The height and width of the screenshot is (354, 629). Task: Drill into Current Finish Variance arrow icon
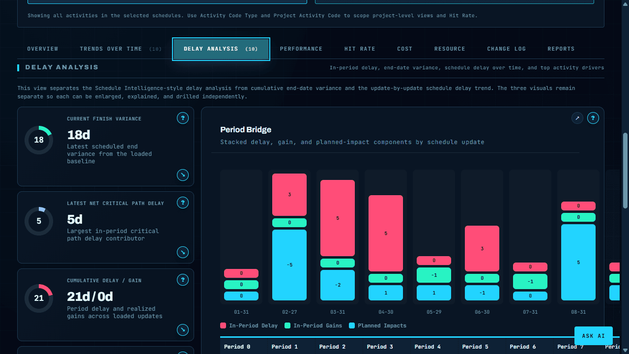coord(183,175)
